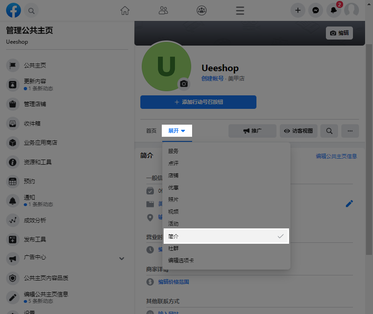The width and height of the screenshot is (373, 314).
Task: Expand the 广告中心 chevron
Action: click(x=122, y=259)
